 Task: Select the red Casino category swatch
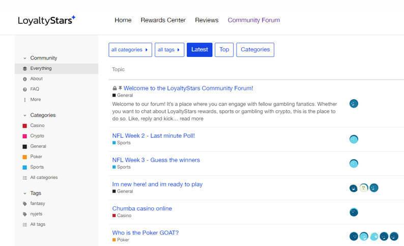(x=25, y=126)
